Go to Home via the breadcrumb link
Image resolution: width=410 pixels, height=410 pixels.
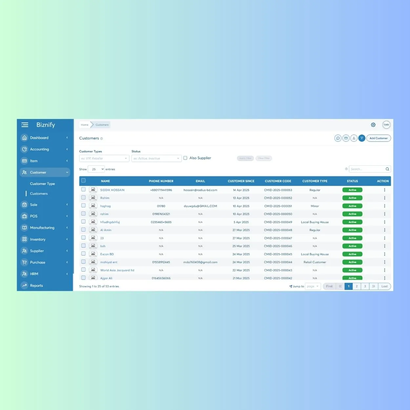pyautogui.click(x=84, y=125)
